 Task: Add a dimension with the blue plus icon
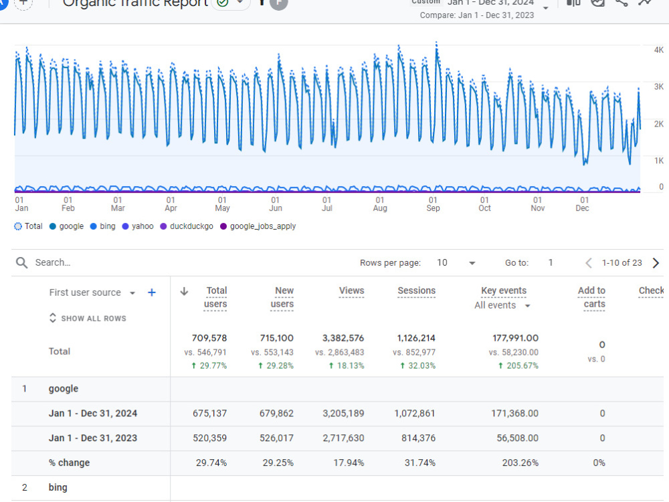click(151, 292)
